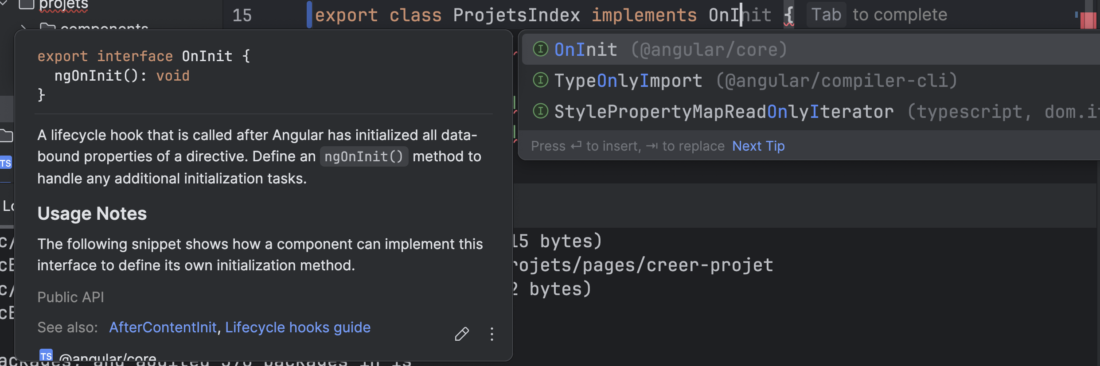Click the TS file icon at left edge

[6, 163]
